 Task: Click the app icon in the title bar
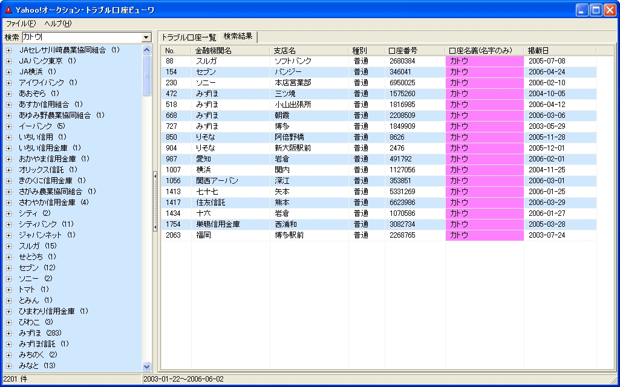tap(8, 10)
